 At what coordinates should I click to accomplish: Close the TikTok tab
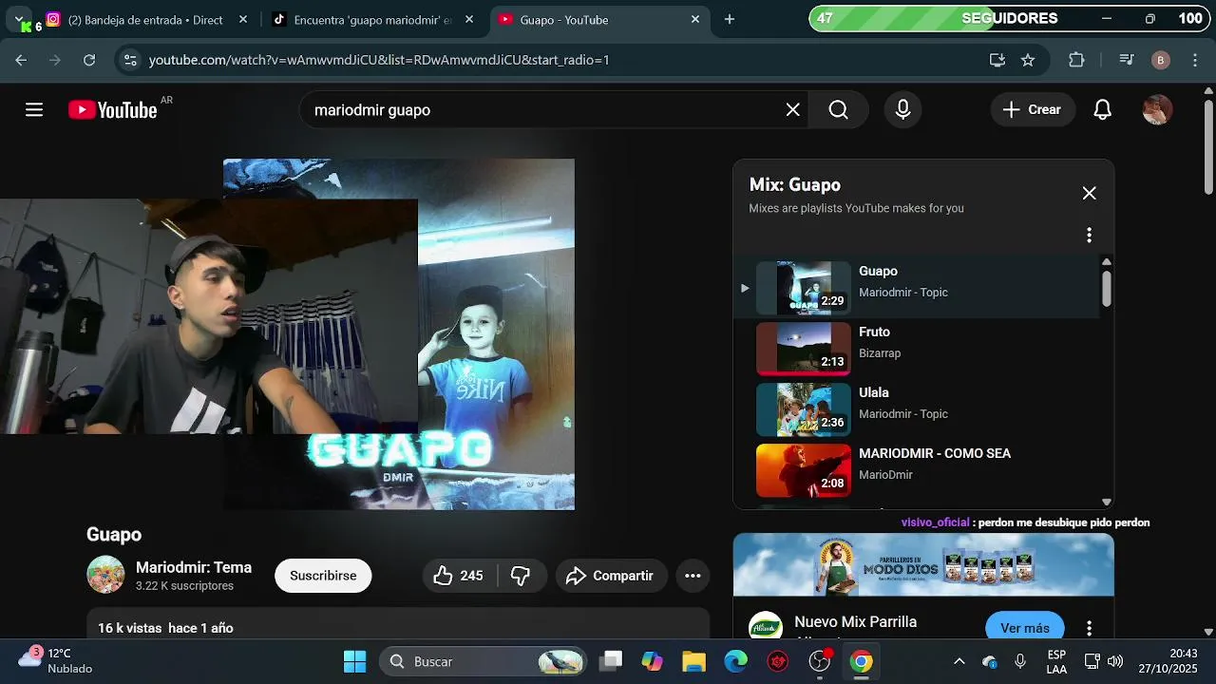(469, 20)
